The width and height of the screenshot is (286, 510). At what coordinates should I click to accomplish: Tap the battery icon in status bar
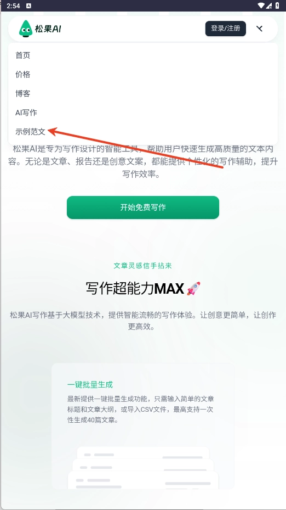(278, 5)
